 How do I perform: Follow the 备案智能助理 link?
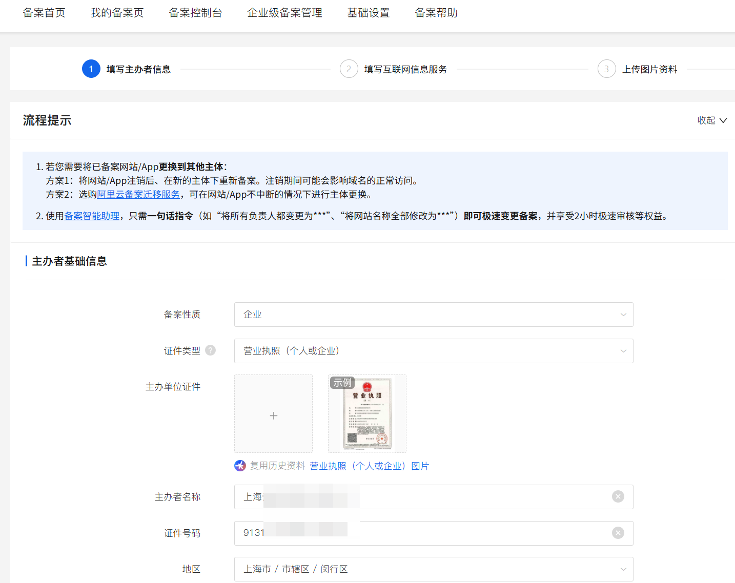[x=92, y=216]
